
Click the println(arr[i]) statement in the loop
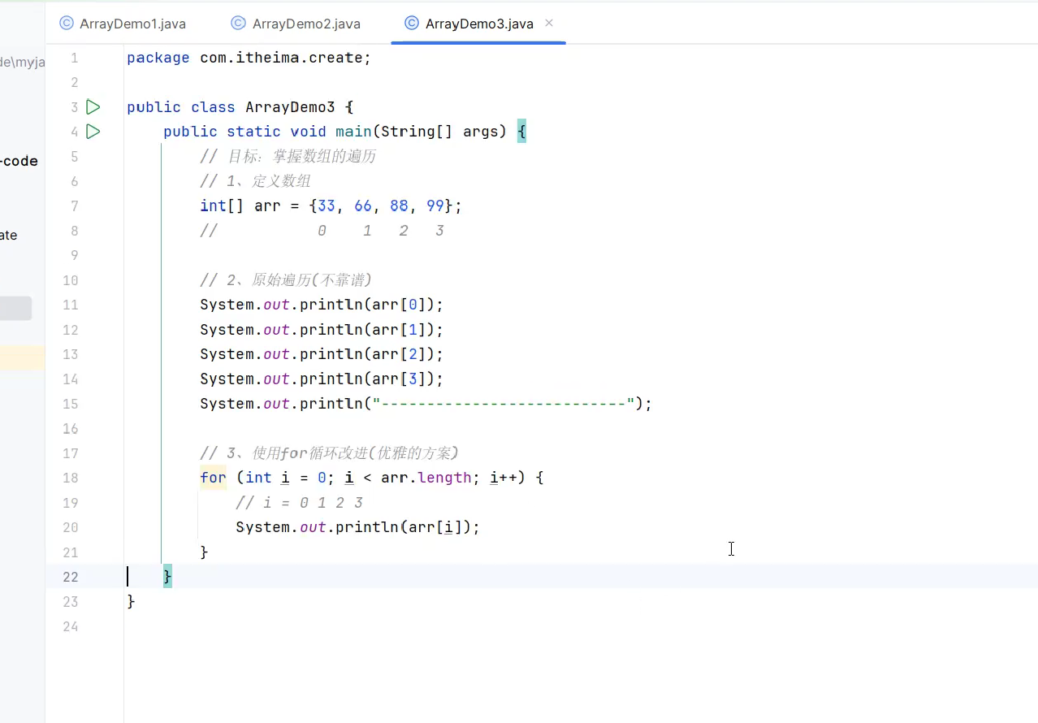point(358,527)
